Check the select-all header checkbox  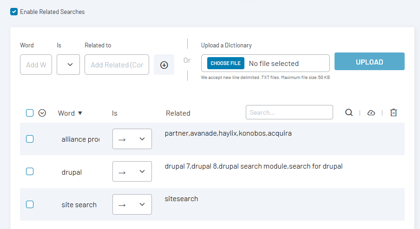point(30,113)
